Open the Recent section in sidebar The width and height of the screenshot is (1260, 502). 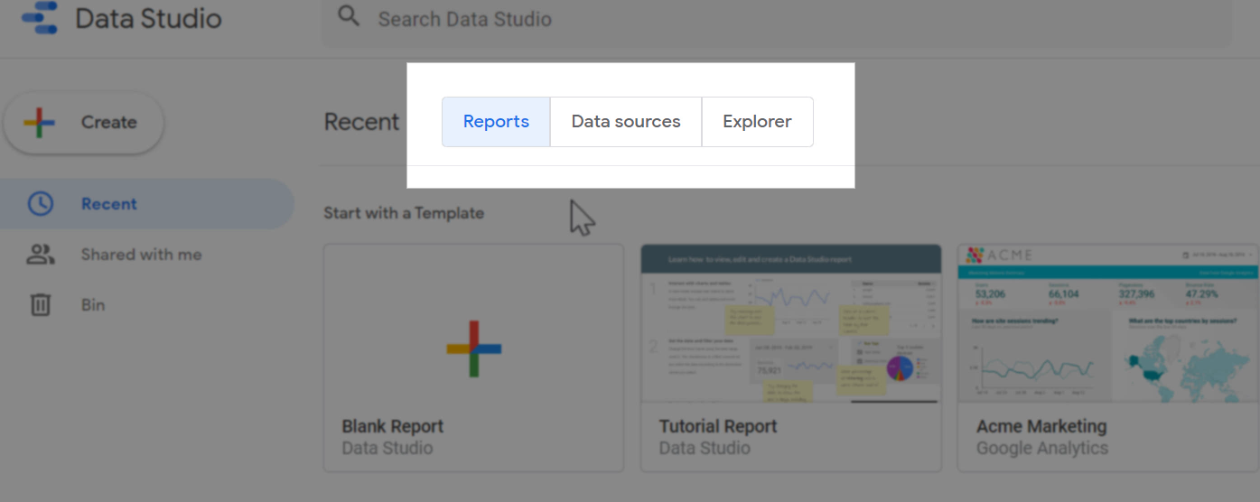point(146,204)
